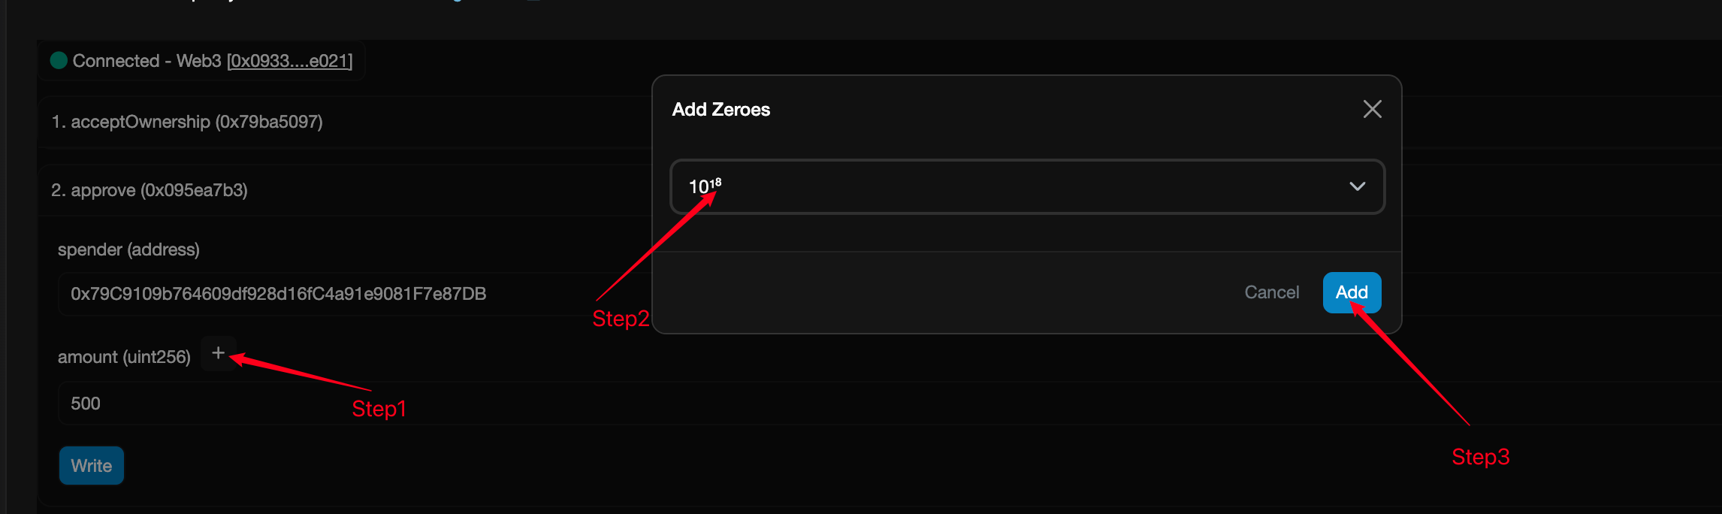The width and height of the screenshot is (1722, 514).
Task: Expand the chevron arrow in the zeroes selector
Action: 1357,186
